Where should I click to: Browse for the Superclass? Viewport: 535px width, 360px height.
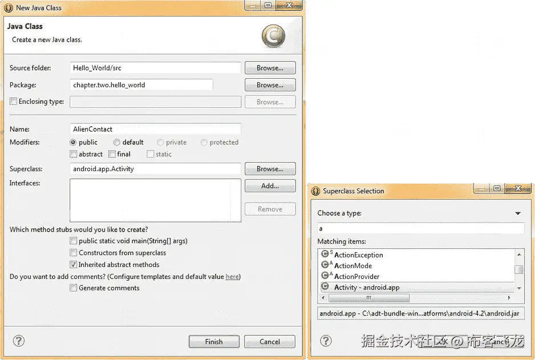(270, 169)
